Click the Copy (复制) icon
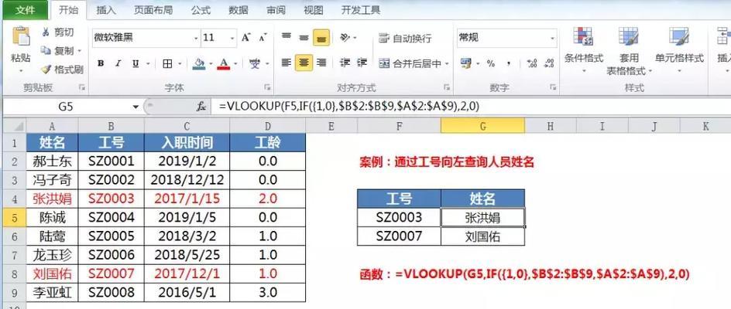 (x=46, y=50)
